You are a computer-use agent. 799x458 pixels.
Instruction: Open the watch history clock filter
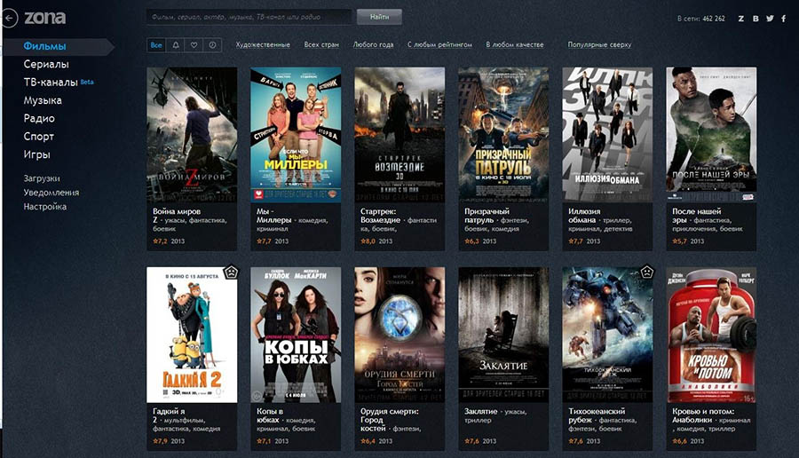pyautogui.click(x=213, y=44)
